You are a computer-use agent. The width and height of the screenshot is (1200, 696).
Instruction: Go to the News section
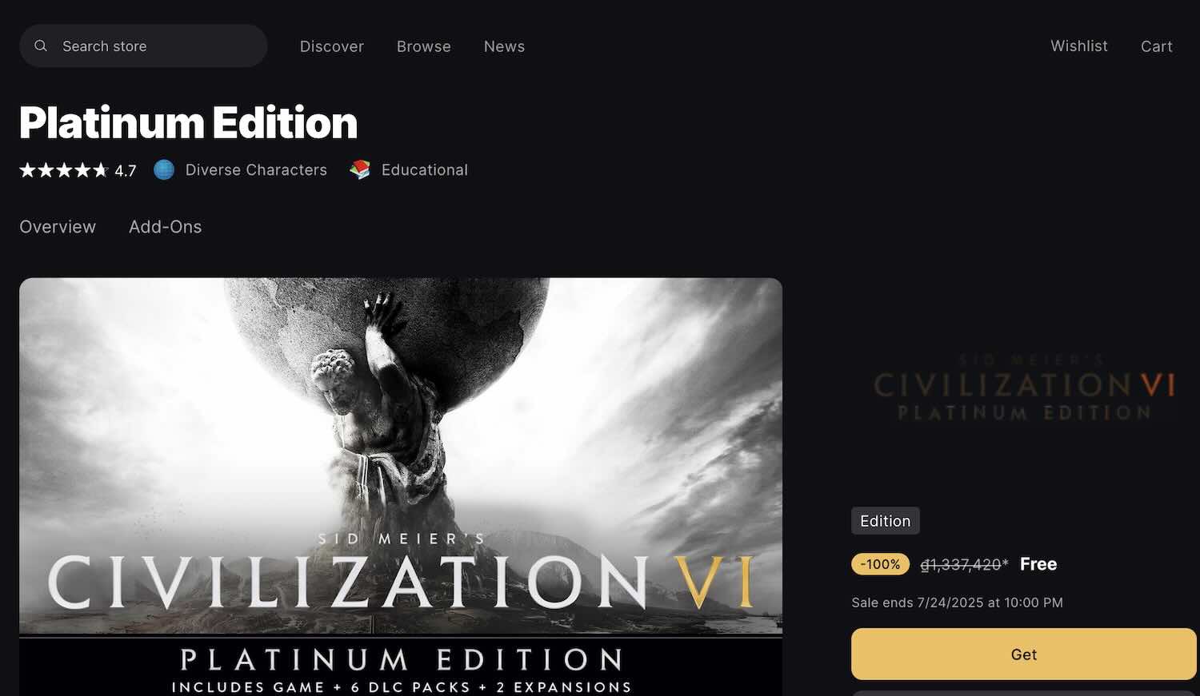[x=504, y=46]
